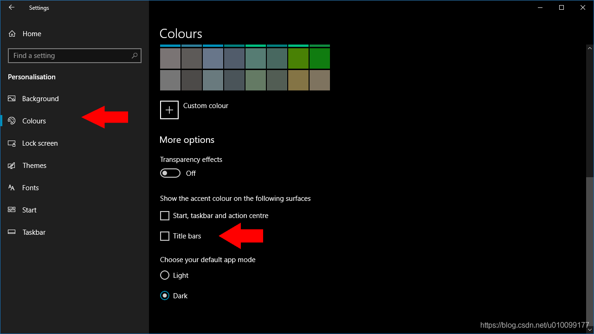Pick the taupe brown accent swatch
The image size is (594, 334).
point(320,80)
